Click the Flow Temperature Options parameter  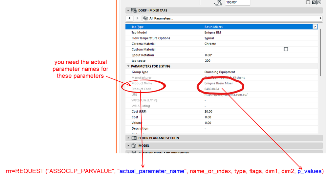click(x=151, y=38)
